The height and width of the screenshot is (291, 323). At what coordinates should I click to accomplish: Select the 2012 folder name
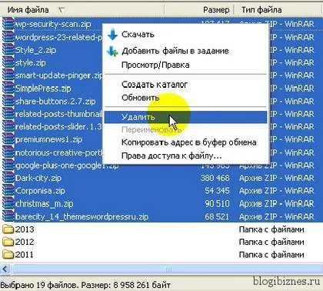25,242
